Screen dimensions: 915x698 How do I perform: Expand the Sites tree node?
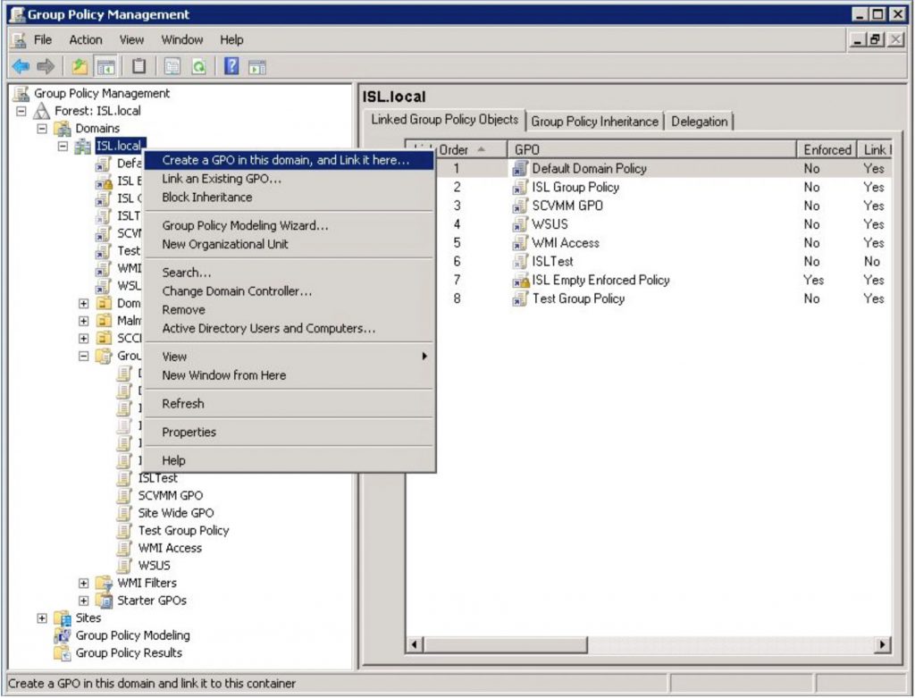tap(42, 618)
